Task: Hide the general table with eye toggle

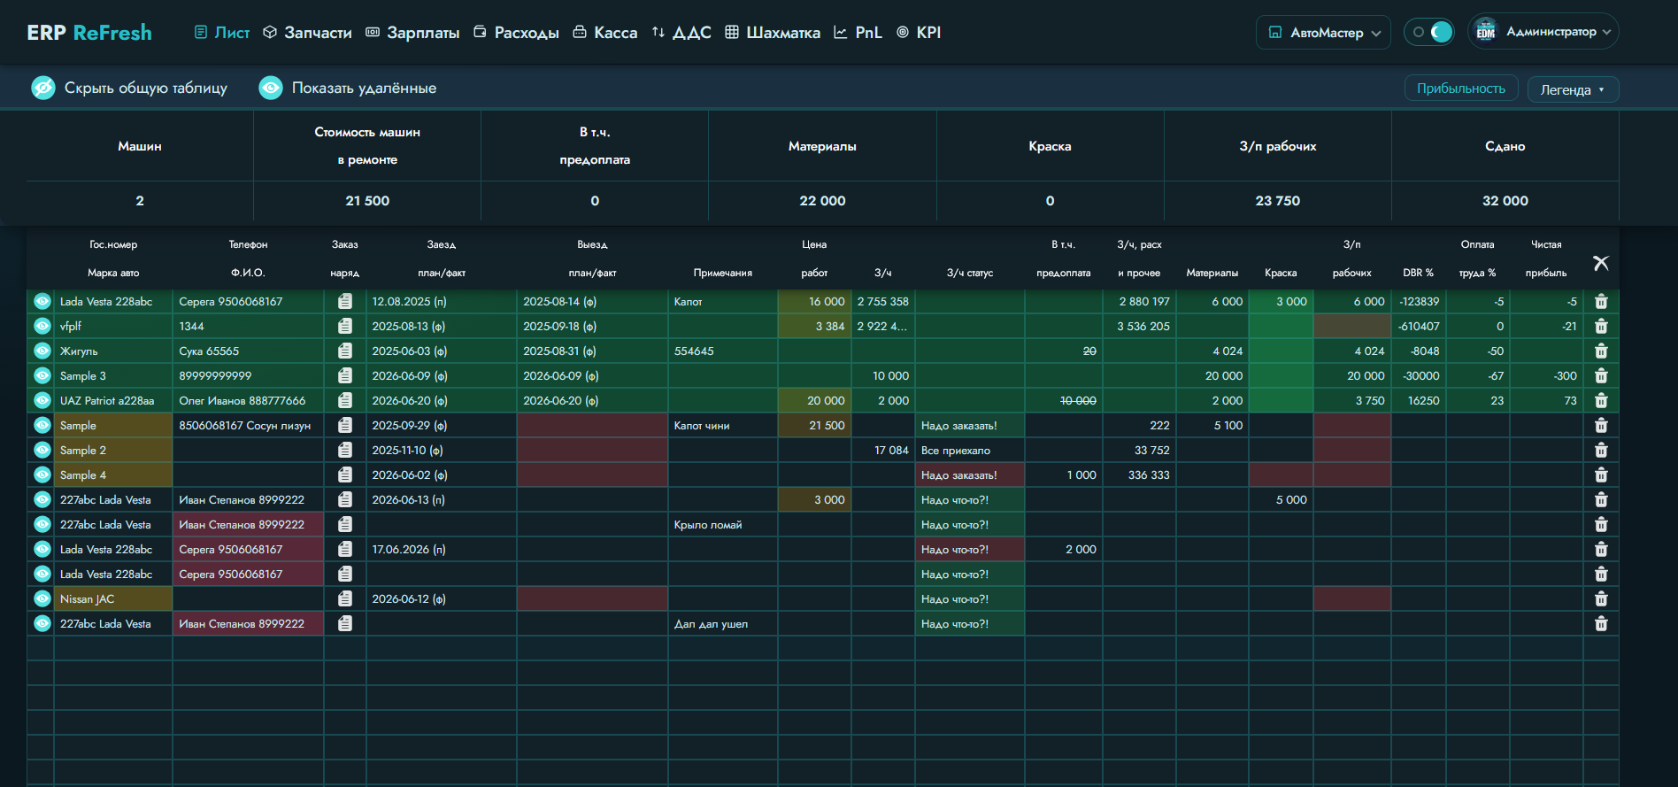Action: click(43, 88)
